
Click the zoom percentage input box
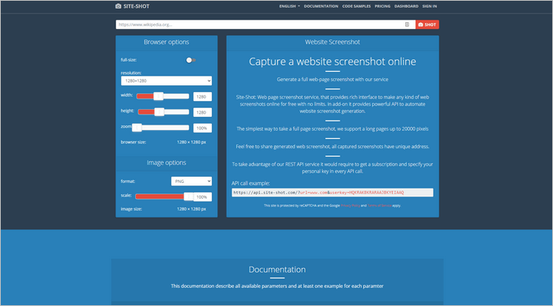tap(202, 129)
